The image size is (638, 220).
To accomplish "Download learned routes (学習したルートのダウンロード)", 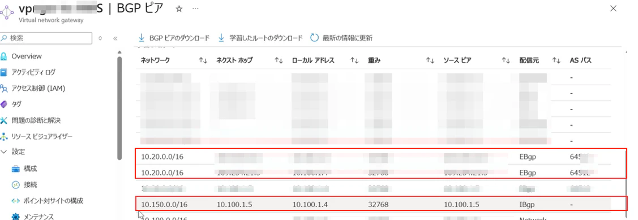I will [260, 38].
